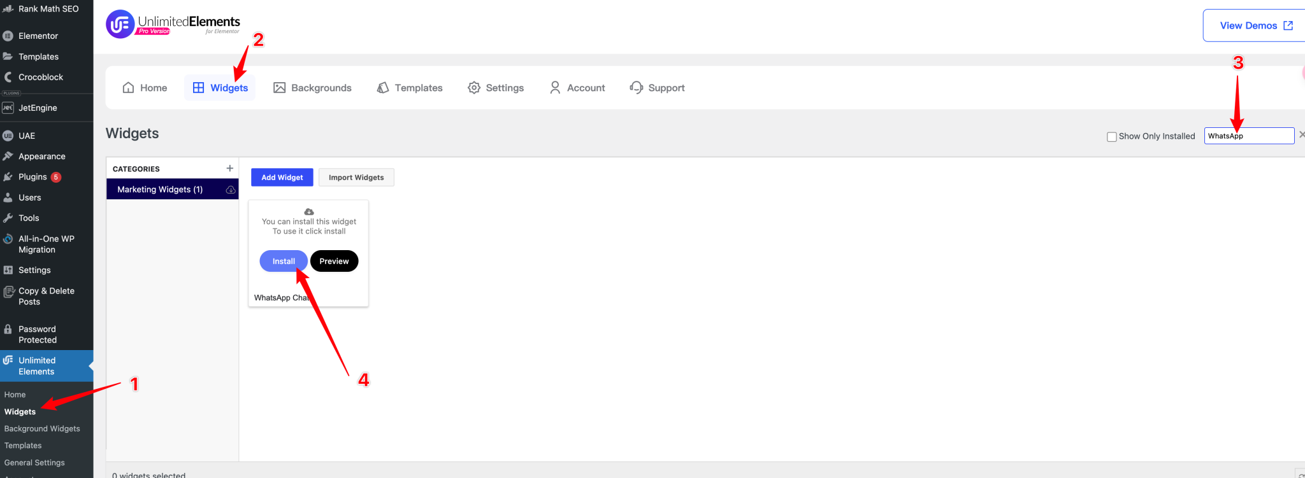Open the Settings tab in top navigation

(496, 88)
